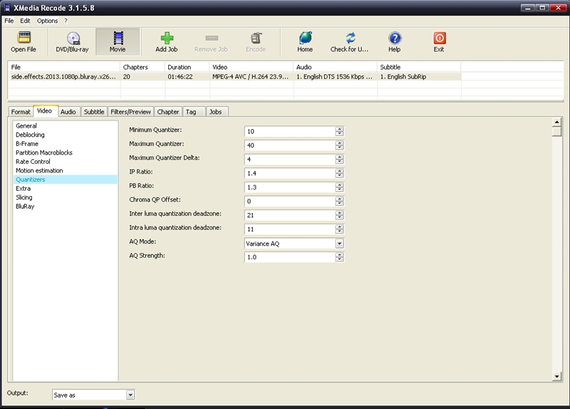This screenshot has width=570, height=409.
Task: Select the Movie toolbar icon
Action: coord(118,38)
